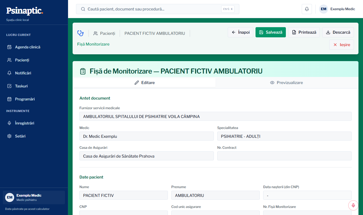Click the Fișă Monitorizare link

pyautogui.click(x=93, y=44)
